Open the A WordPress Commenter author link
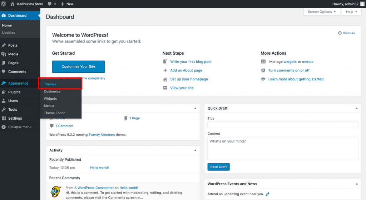This screenshot has height=200, width=366. tap(94, 187)
